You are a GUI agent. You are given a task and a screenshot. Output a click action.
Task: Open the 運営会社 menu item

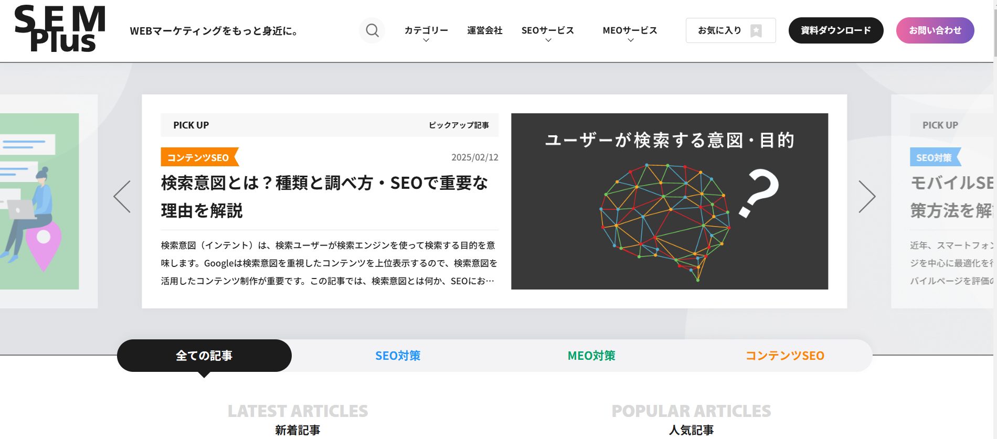tap(484, 30)
